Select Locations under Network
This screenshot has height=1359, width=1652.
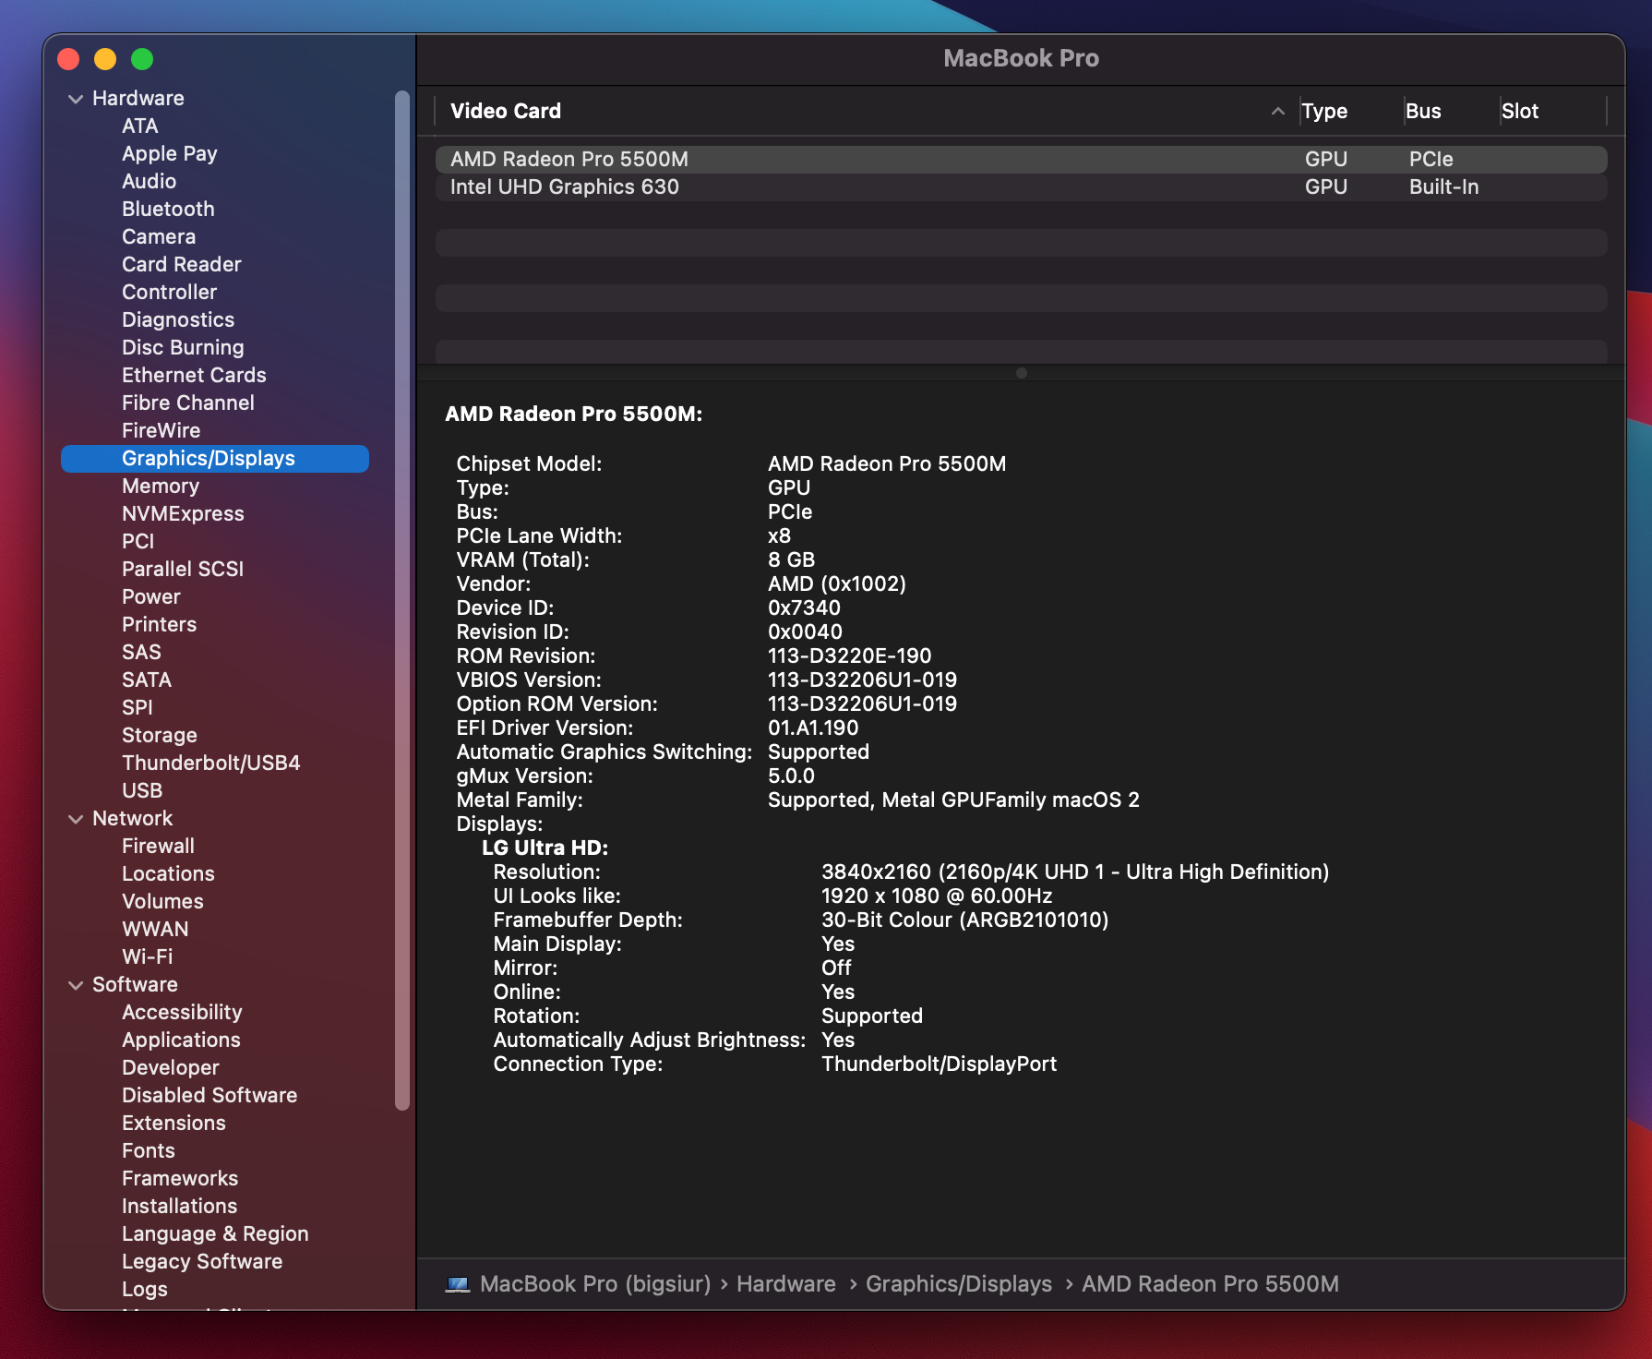coord(168,874)
